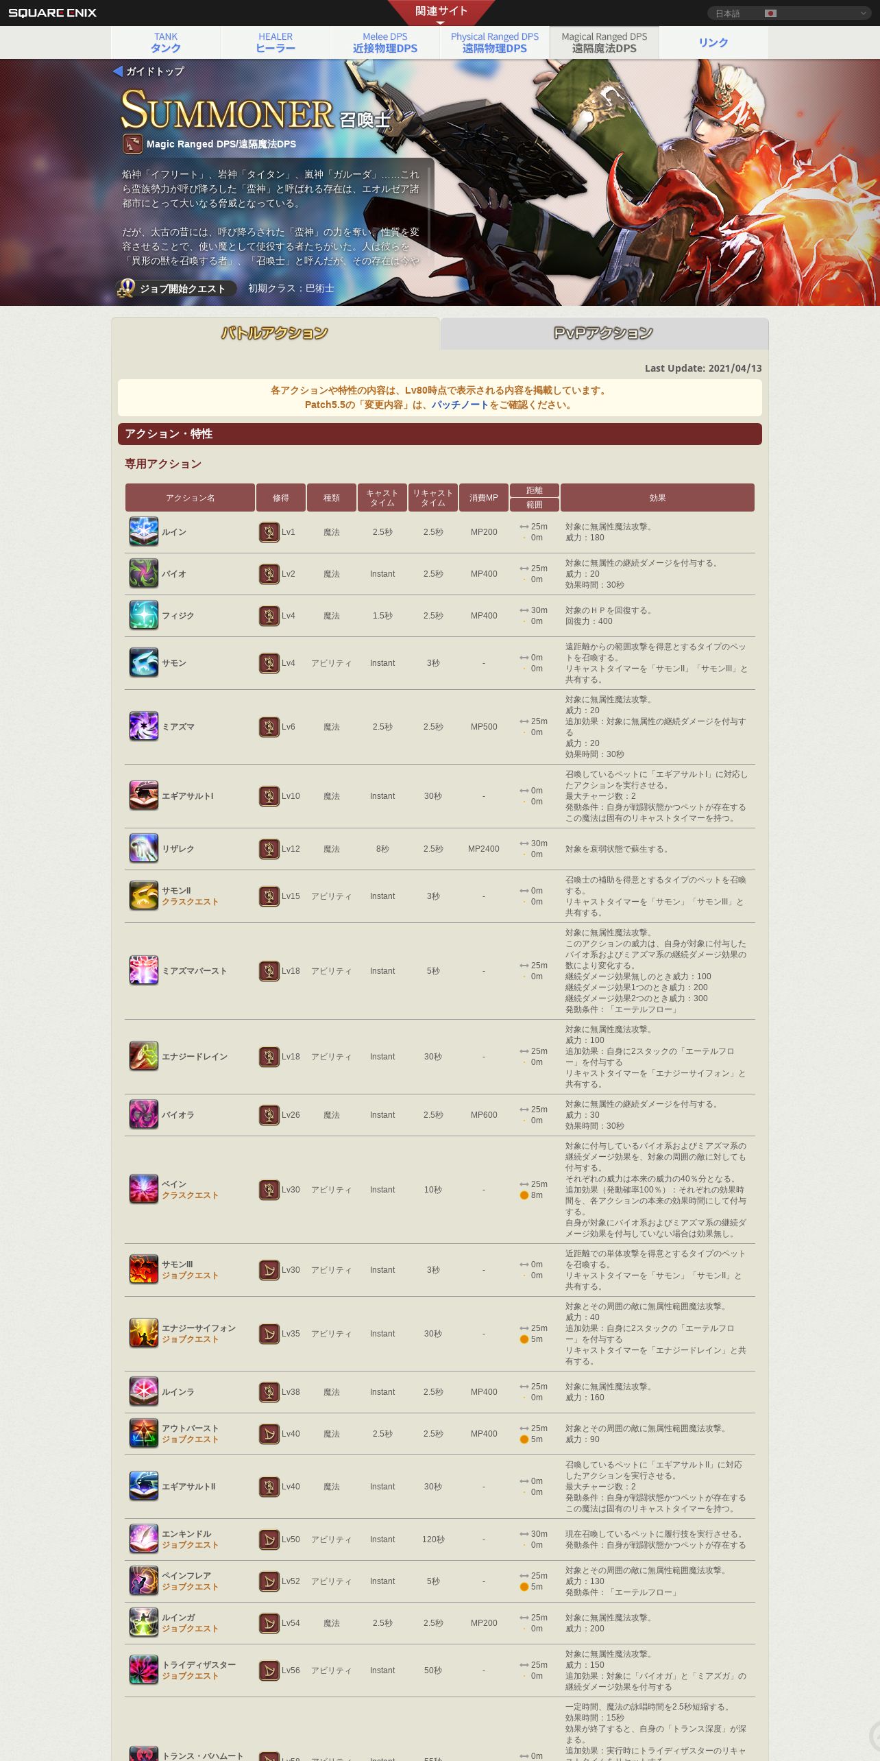The width and height of the screenshot is (880, 1761).
Task: Click the サモンIII action icon
Action: tap(144, 1269)
